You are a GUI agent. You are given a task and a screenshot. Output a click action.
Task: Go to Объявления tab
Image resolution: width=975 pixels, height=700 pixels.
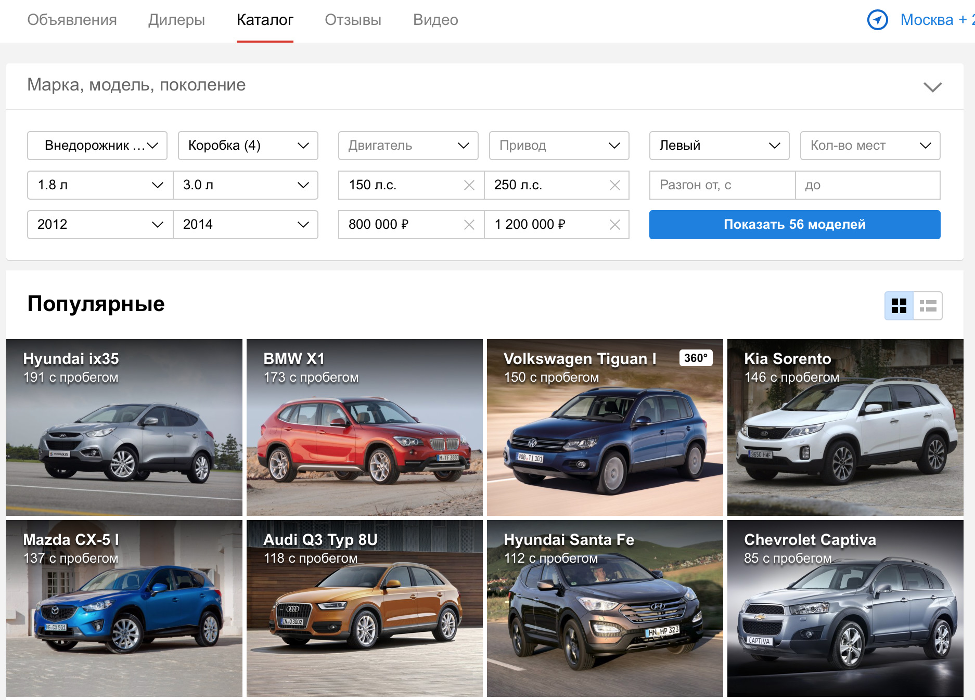click(72, 20)
